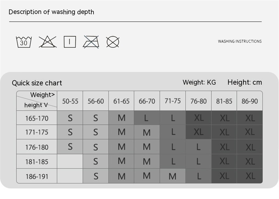Screen dimensions: 279x199
Task: Click the empty cell for 181-185 and 50-55
Action: [70, 161]
